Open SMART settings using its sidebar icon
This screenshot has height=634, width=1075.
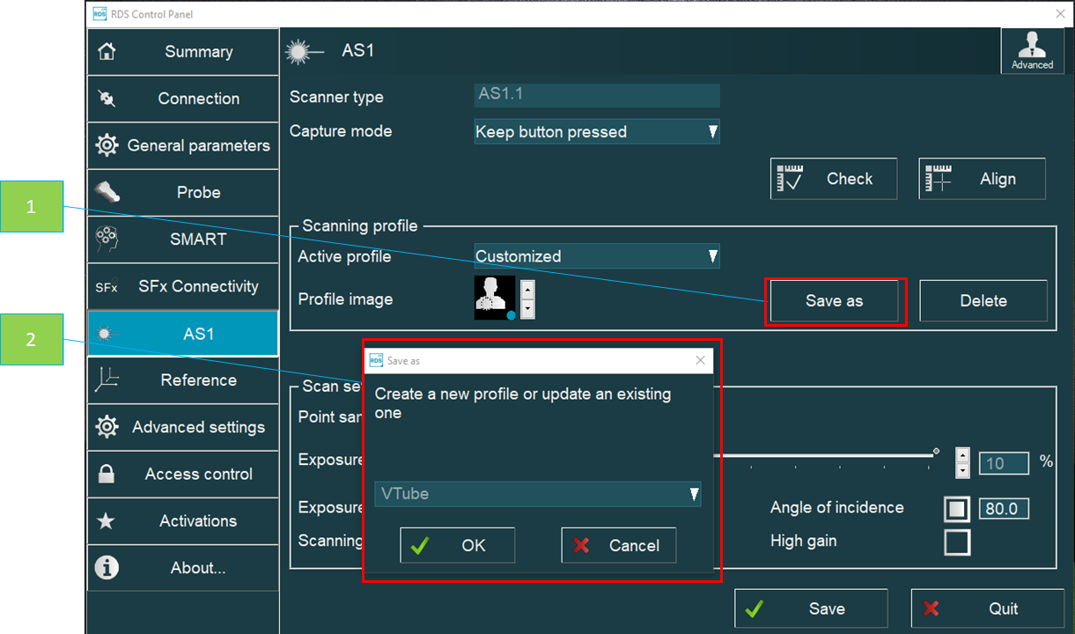(x=106, y=239)
